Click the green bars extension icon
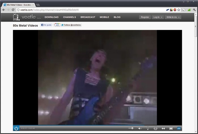 pyautogui.click(x=189, y=10)
